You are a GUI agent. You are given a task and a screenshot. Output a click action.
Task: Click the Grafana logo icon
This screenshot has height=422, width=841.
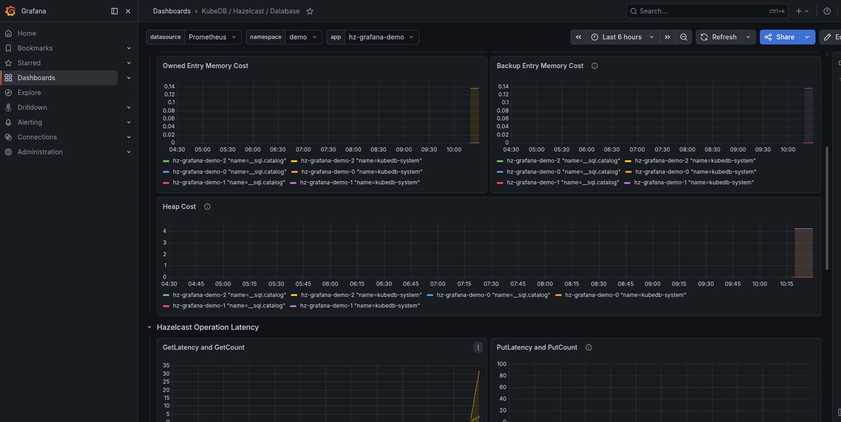[x=10, y=11]
